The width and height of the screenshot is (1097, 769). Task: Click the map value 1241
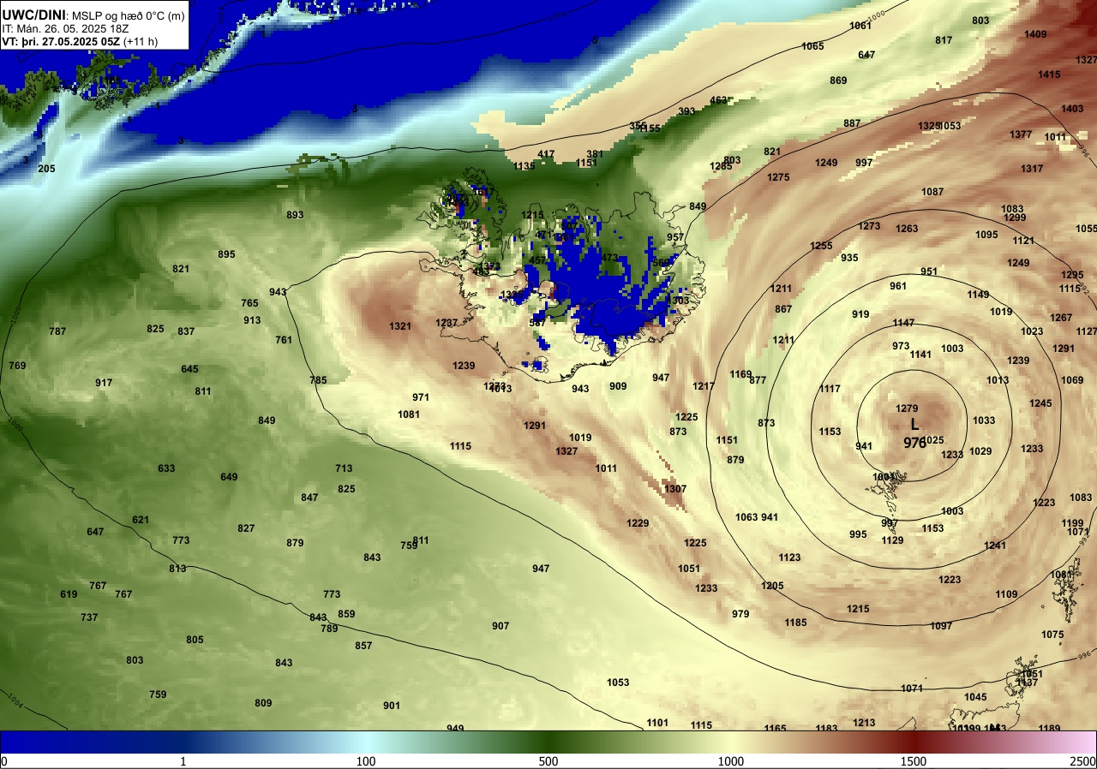point(995,545)
